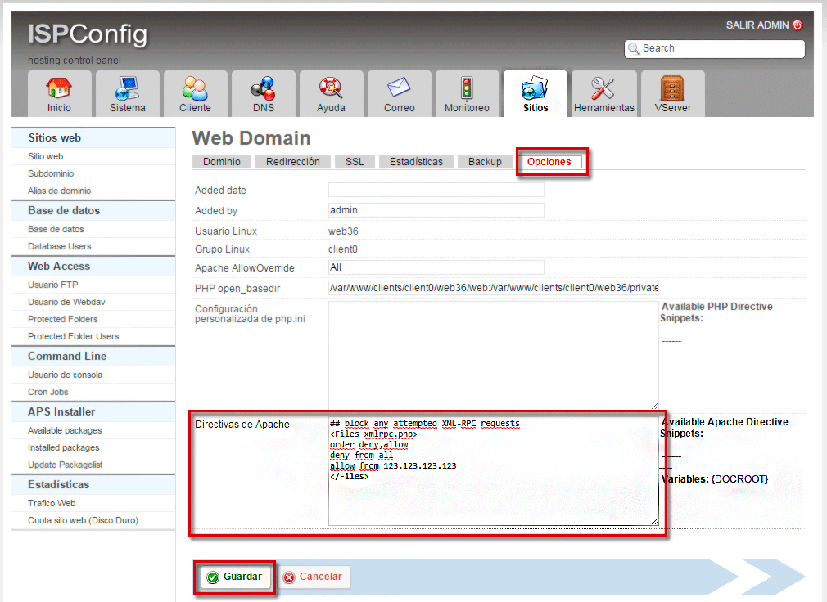Open Database Users in sidebar
This screenshot has width=827, height=602.
59,246
